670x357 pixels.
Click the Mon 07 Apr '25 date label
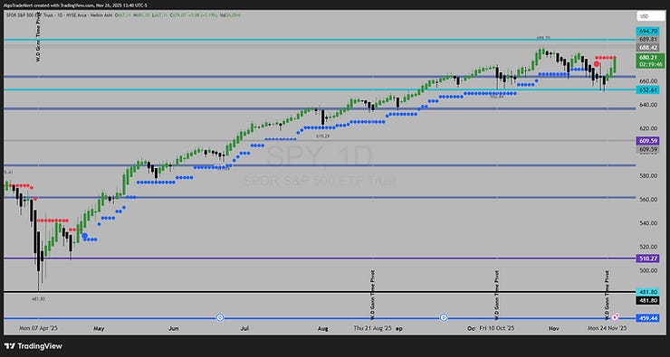pyautogui.click(x=38, y=328)
